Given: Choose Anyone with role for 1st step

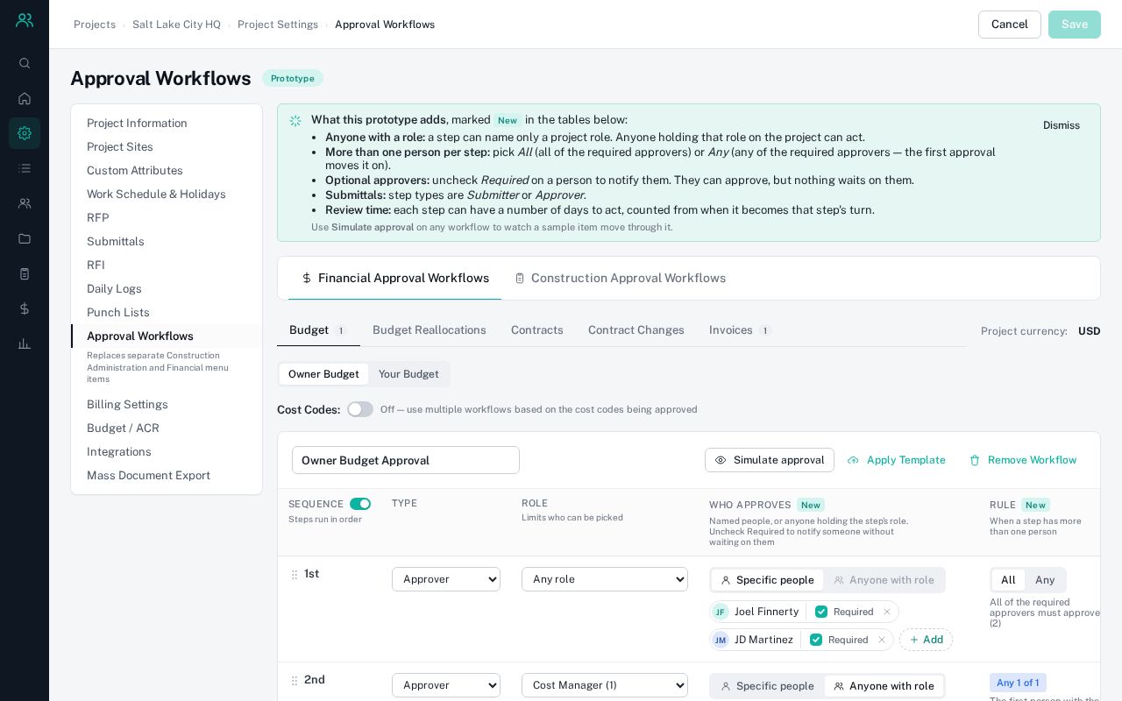Looking at the screenshot, I should pos(884,580).
